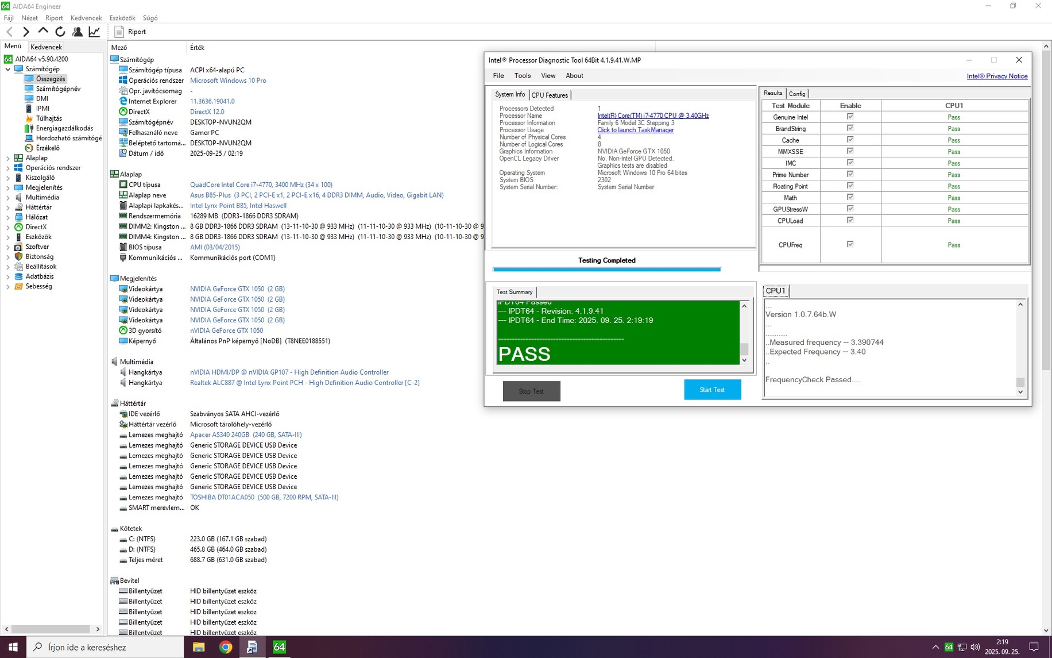Viewport: 1052px width, 658px height.
Task: Expand the Operációs rendszer tree node
Action: (8, 168)
